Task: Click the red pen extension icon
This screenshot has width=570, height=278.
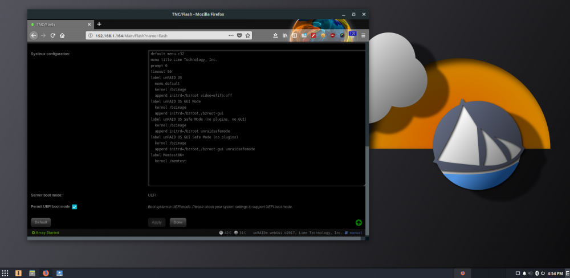Action: pos(313,36)
